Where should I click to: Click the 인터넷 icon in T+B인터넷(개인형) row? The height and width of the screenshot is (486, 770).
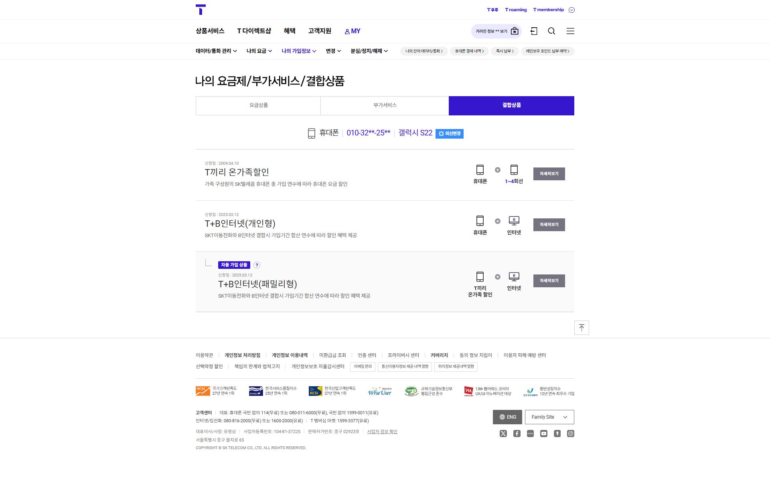tap(514, 221)
